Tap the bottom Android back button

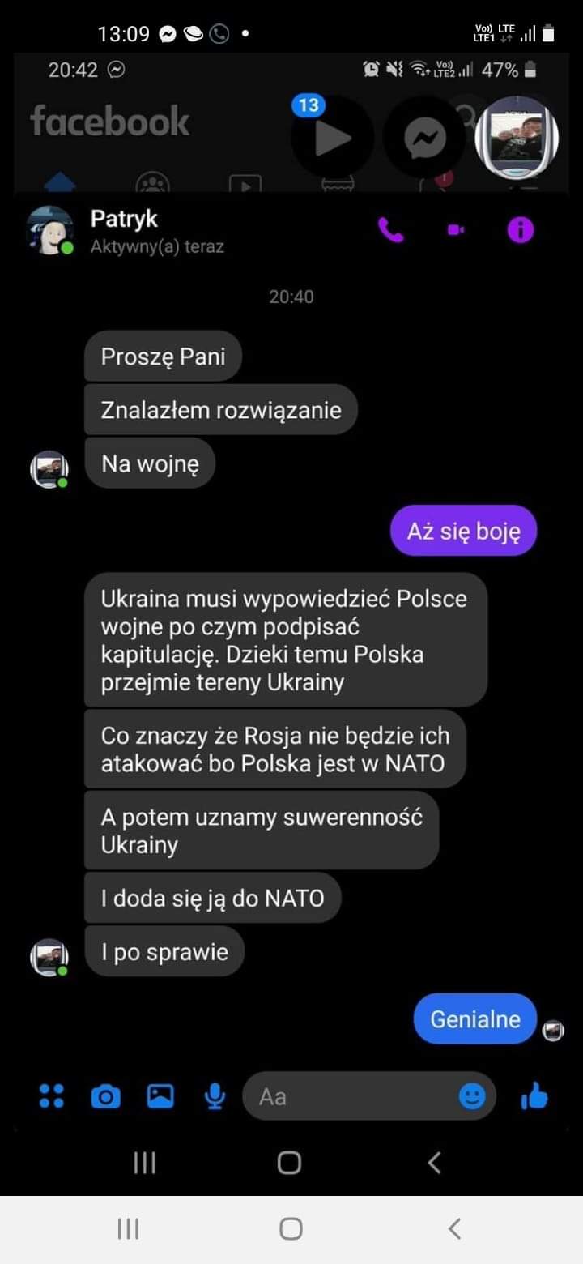tap(454, 1229)
